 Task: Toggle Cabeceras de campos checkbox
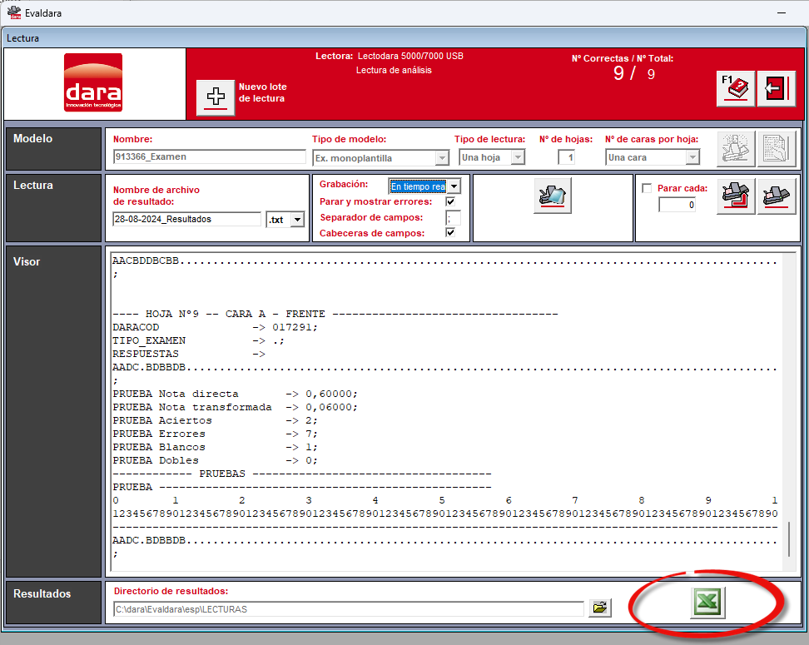tap(450, 233)
